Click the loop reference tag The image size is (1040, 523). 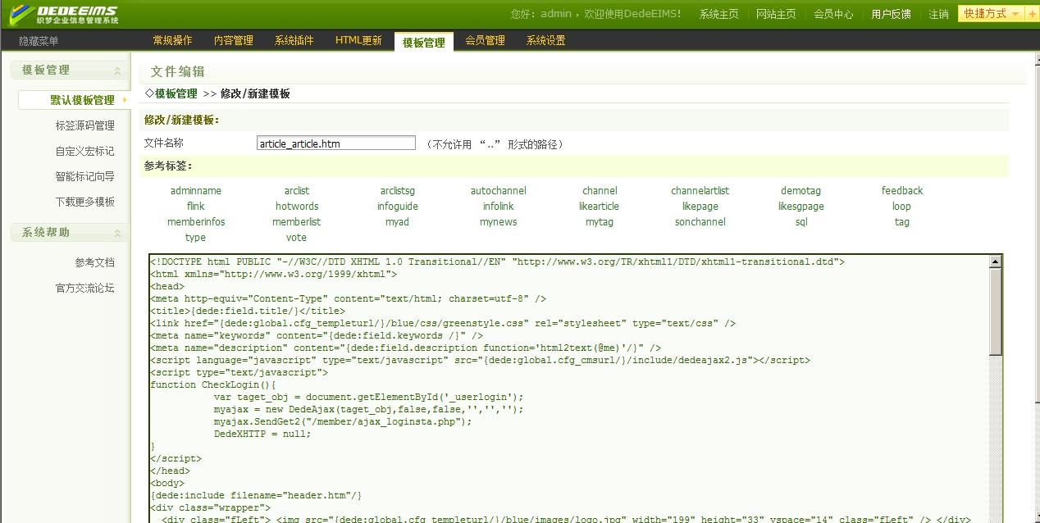pyautogui.click(x=902, y=207)
